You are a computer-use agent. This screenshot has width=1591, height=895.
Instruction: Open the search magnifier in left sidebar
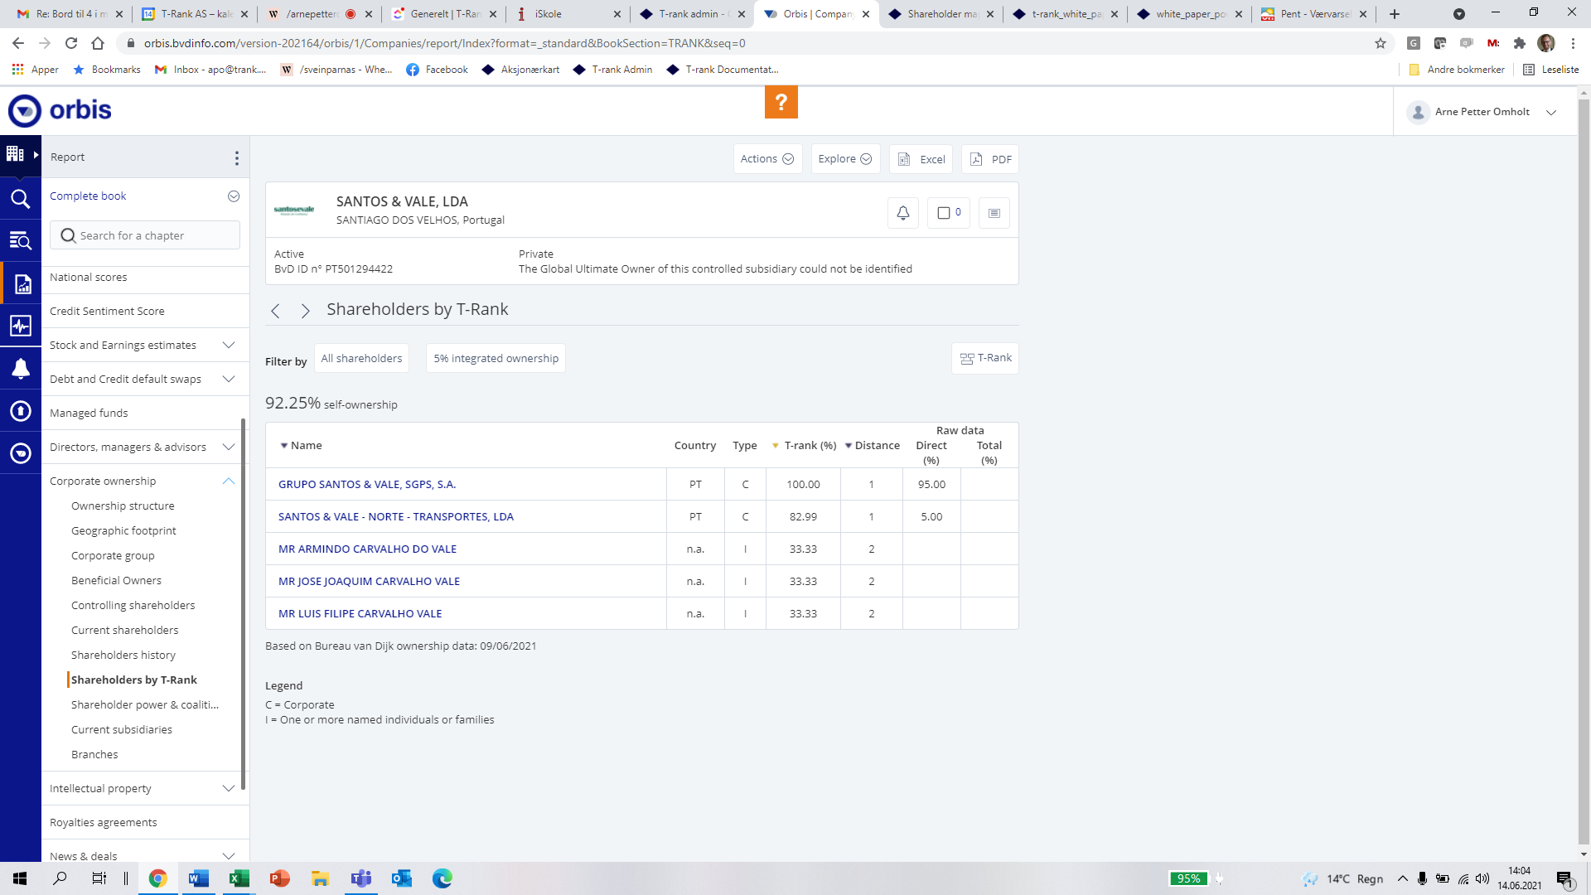pyautogui.click(x=21, y=199)
